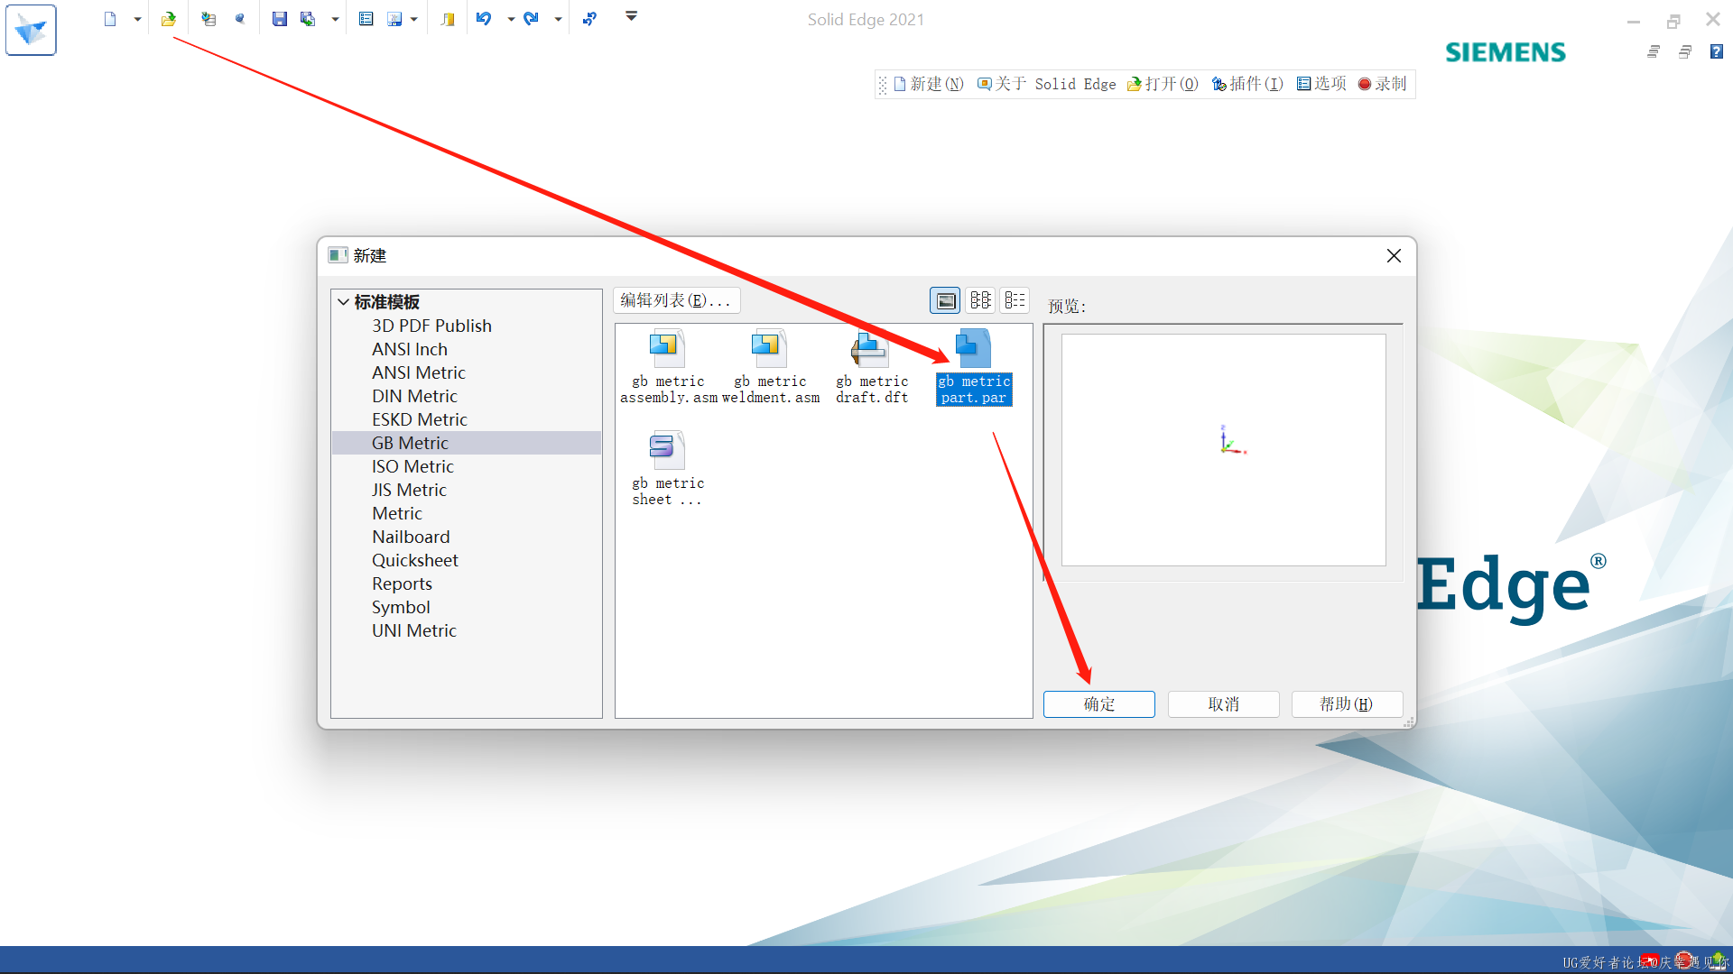Select ANSI Metric template category

(x=419, y=372)
